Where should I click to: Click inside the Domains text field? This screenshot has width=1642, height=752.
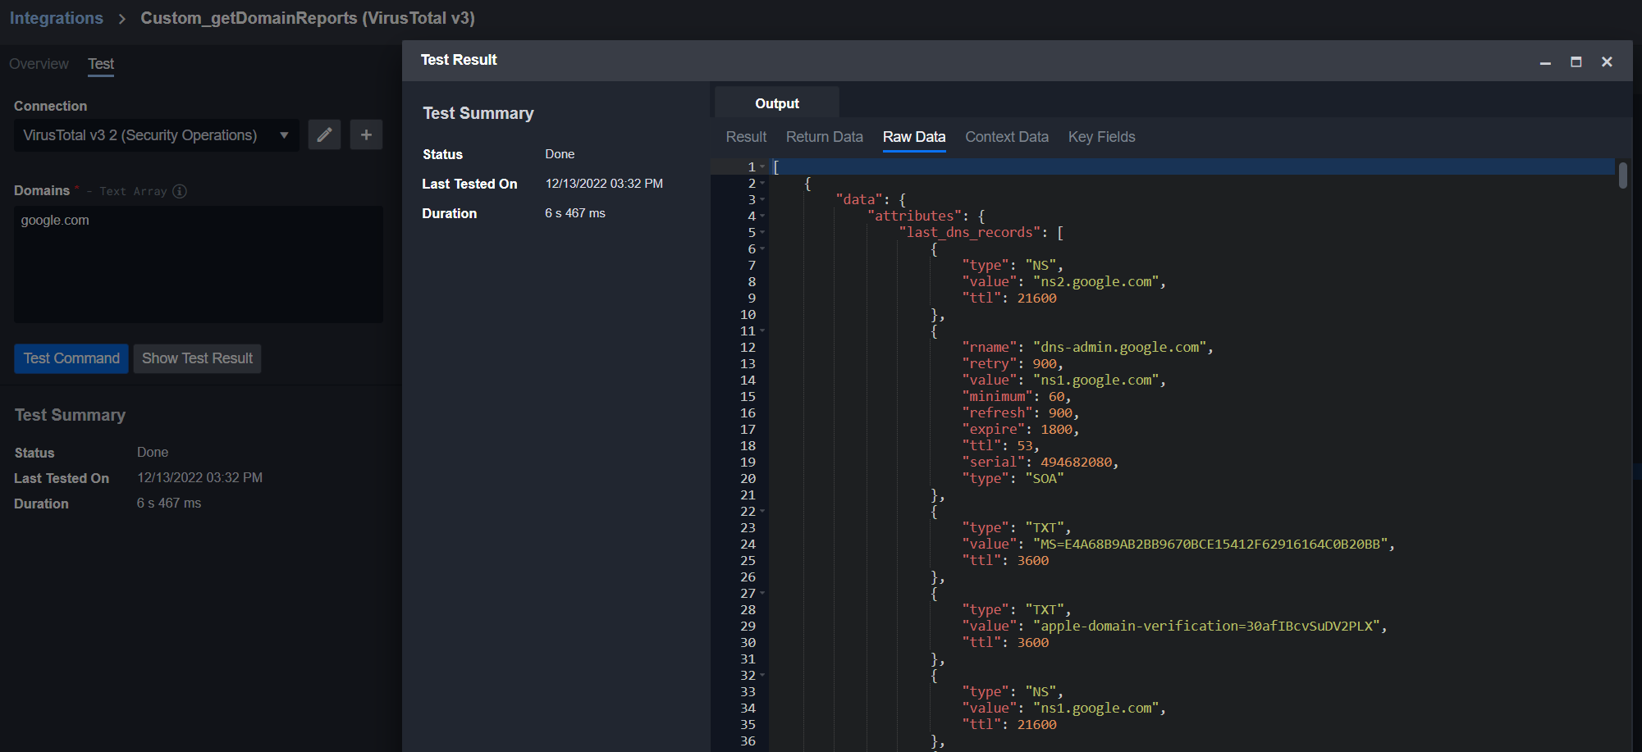coord(198,264)
